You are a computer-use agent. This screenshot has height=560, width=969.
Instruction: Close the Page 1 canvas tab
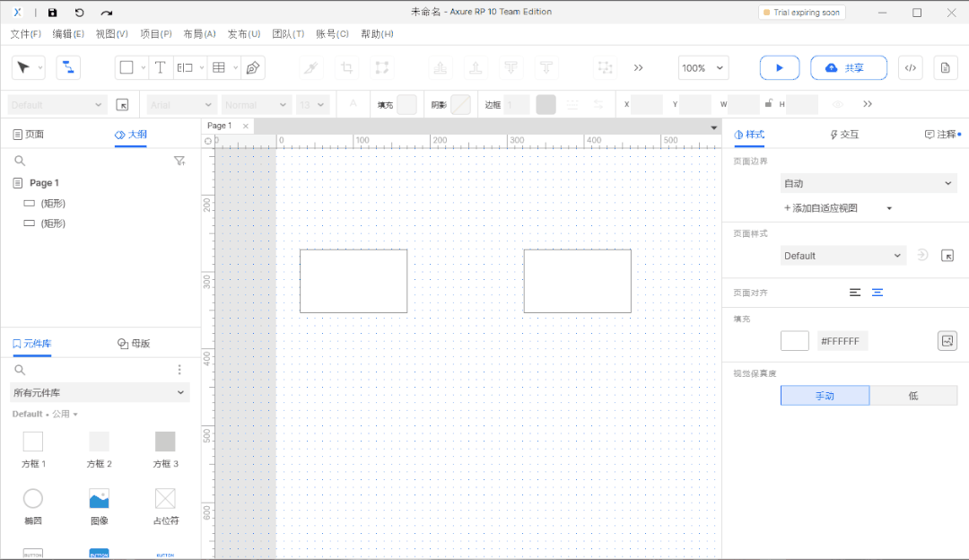tap(245, 127)
